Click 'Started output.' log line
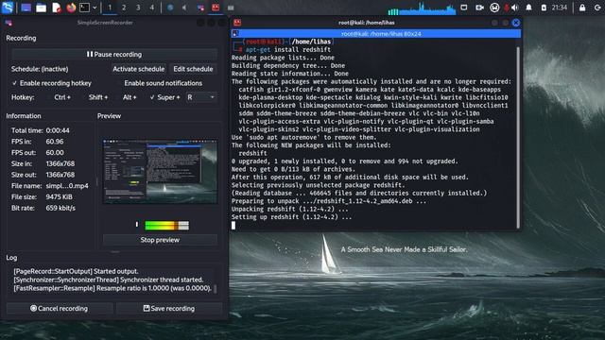The height and width of the screenshot is (340, 605). 76,271
